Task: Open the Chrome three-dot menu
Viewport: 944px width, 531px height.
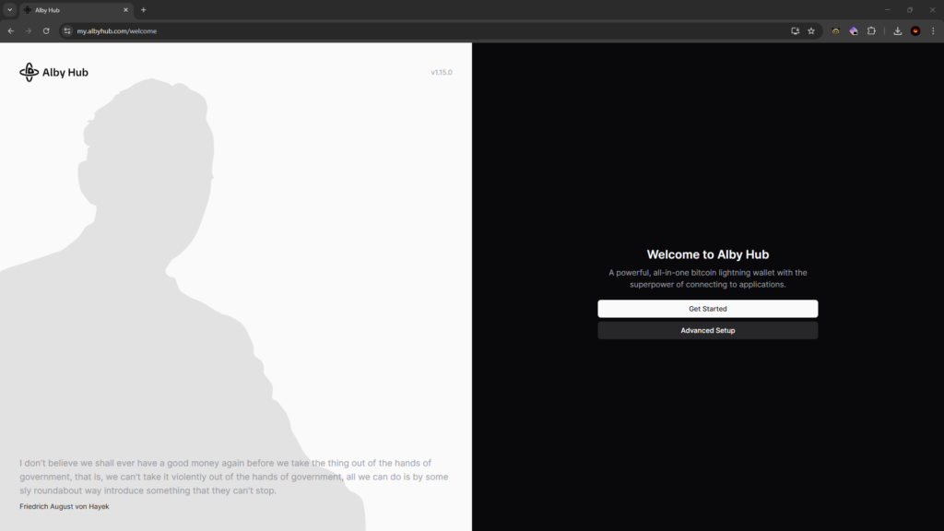Action: click(x=932, y=30)
